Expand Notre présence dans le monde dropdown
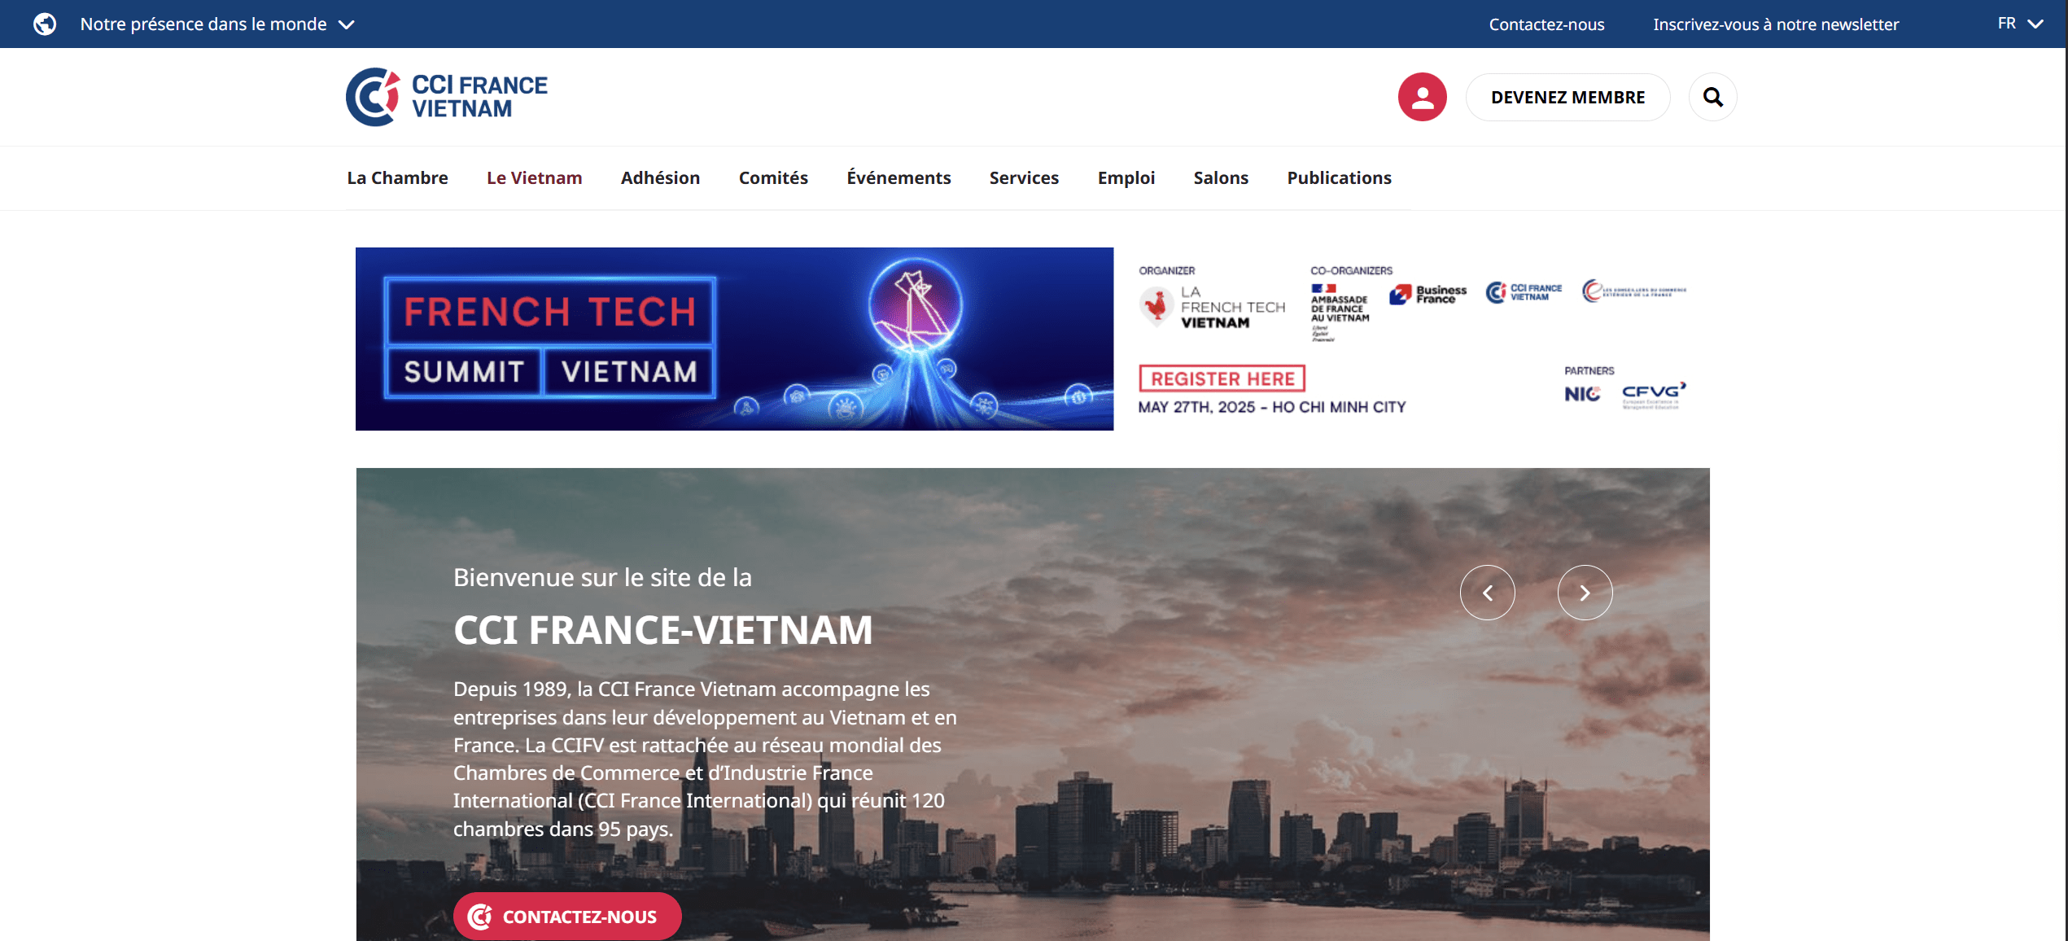 (216, 24)
